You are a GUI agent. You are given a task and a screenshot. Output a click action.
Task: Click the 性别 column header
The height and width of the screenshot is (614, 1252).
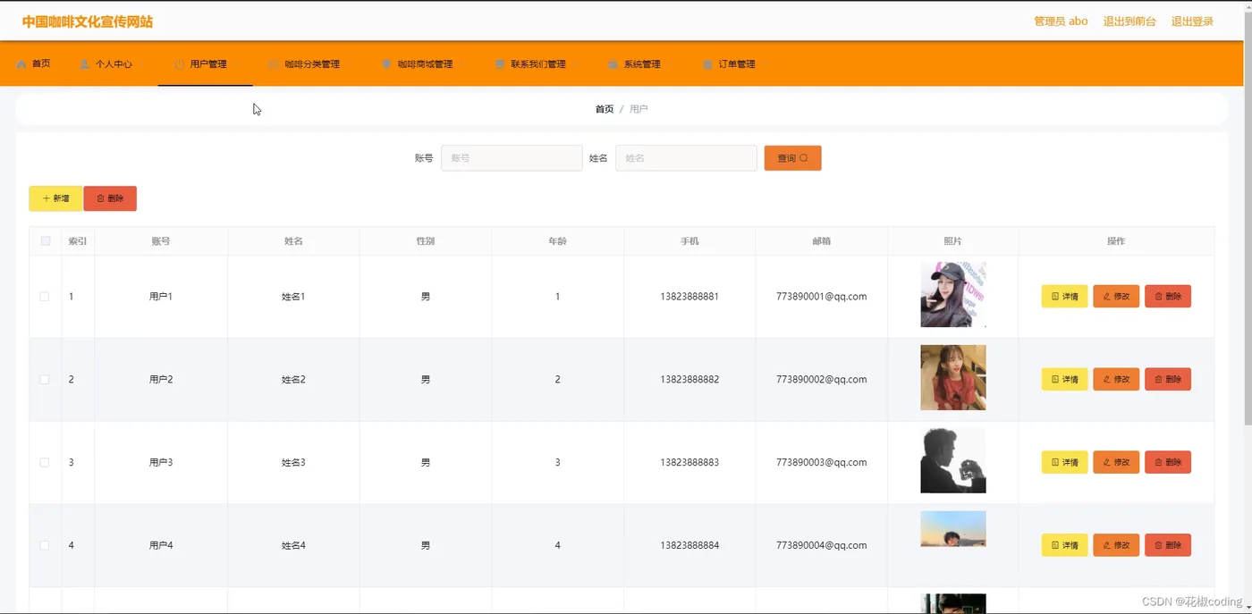click(426, 241)
